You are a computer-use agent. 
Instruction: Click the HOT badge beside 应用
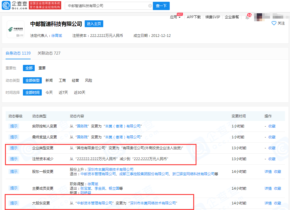179,14
